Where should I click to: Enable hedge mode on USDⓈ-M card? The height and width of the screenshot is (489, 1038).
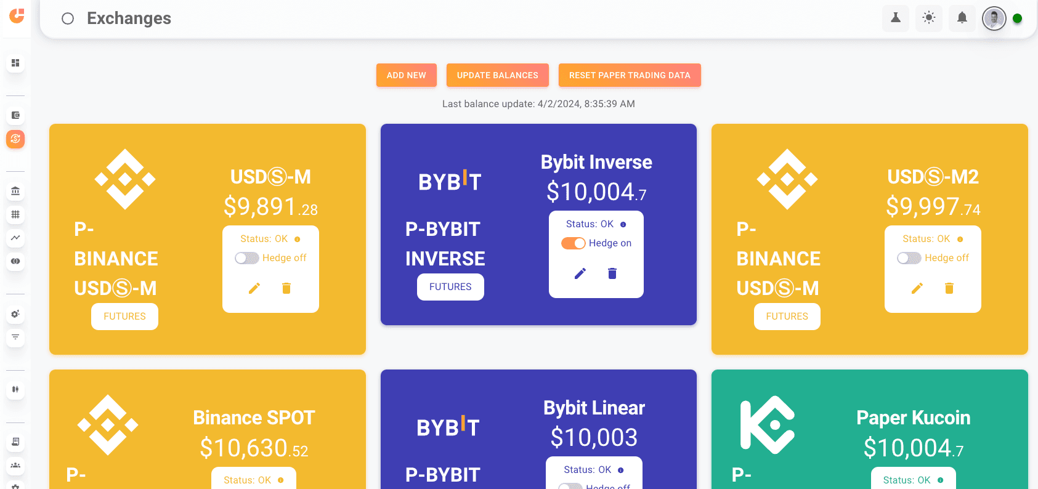pyautogui.click(x=246, y=258)
